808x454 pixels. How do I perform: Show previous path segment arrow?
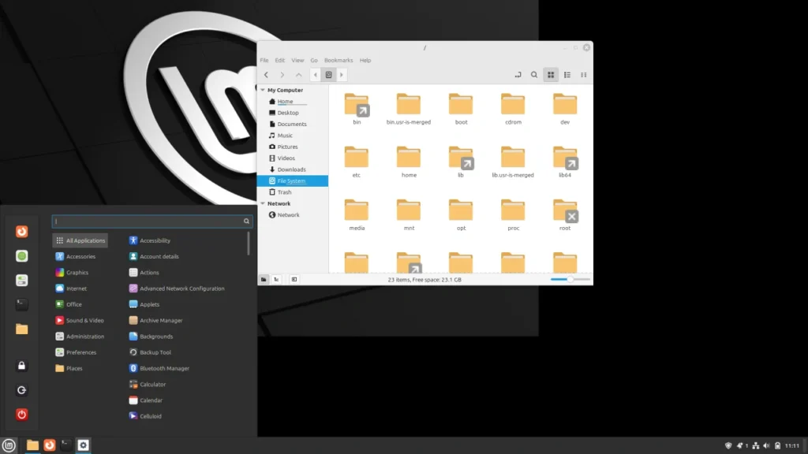(x=316, y=75)
